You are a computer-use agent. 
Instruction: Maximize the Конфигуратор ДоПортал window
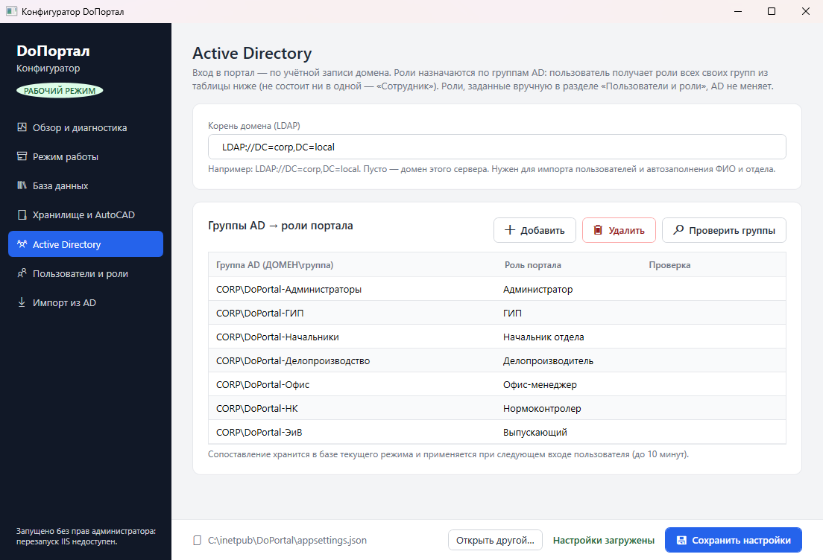click(772, 11)
